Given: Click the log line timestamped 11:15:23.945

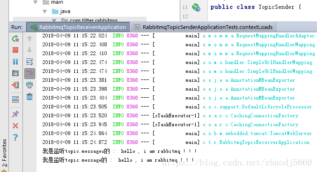Looking at the screenshot, I should click(170, 124).
